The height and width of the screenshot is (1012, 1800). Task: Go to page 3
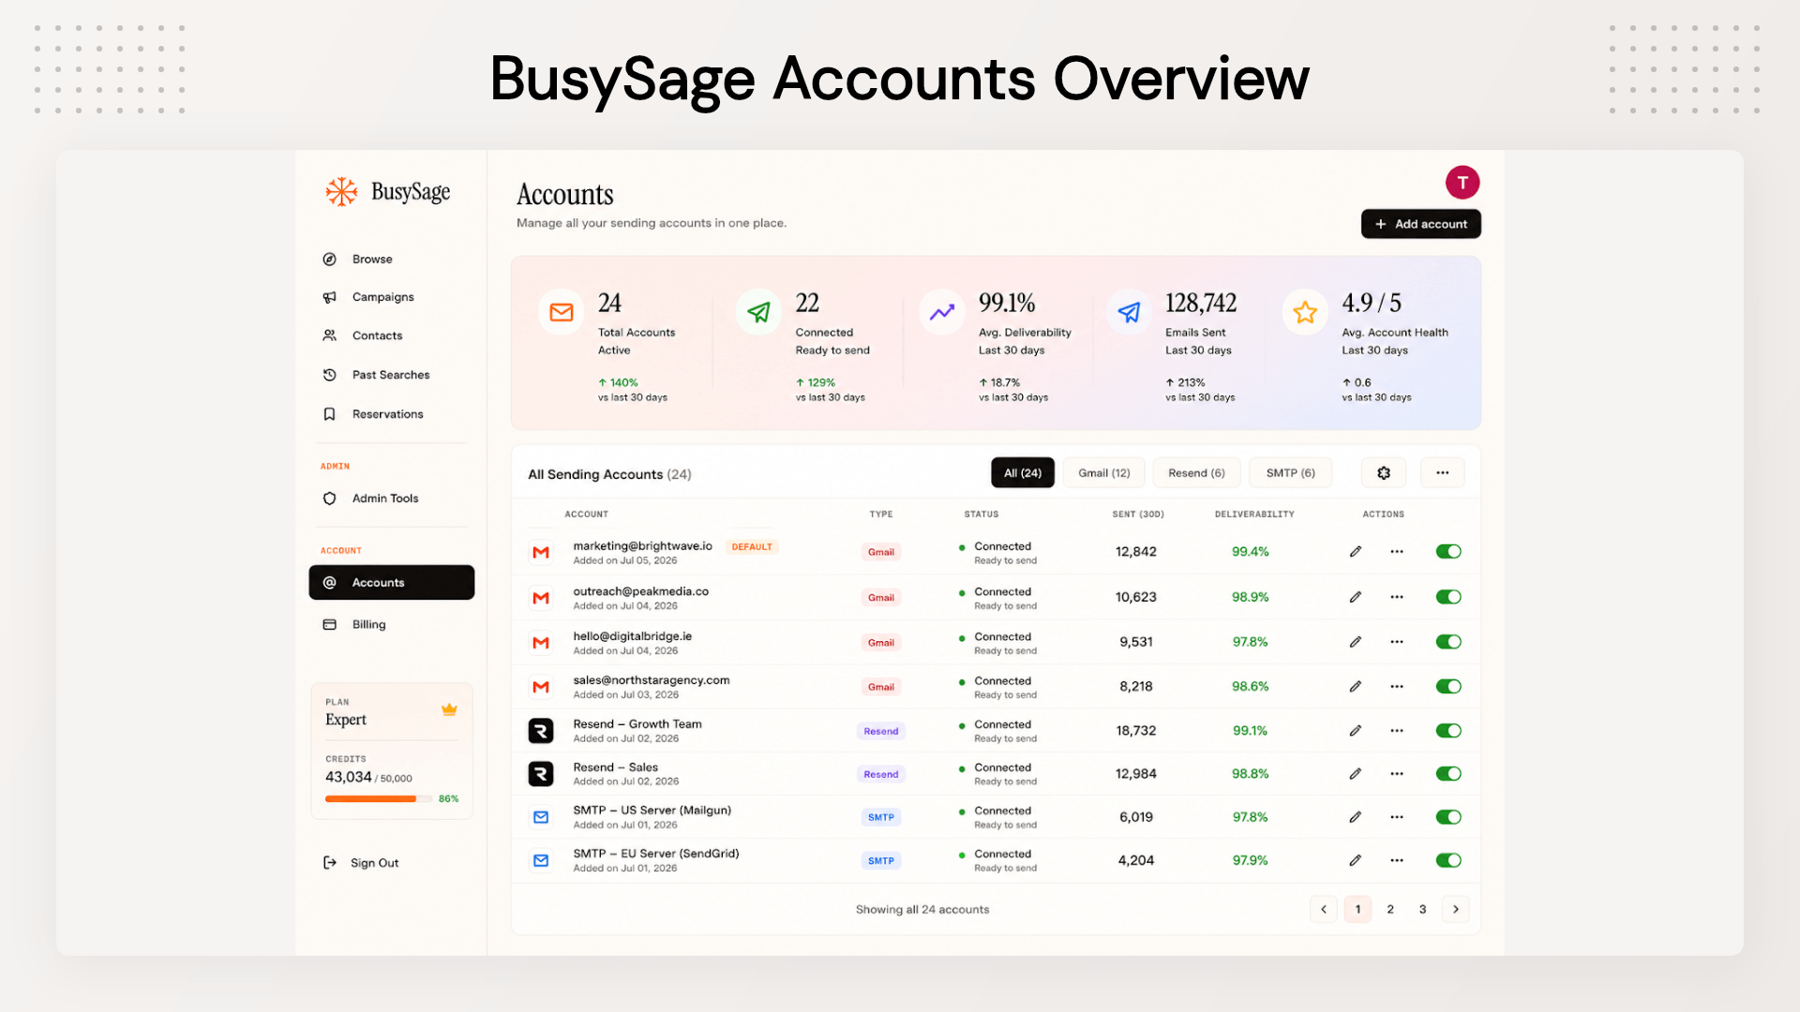pyautogui.click(x=1422, y=909)
